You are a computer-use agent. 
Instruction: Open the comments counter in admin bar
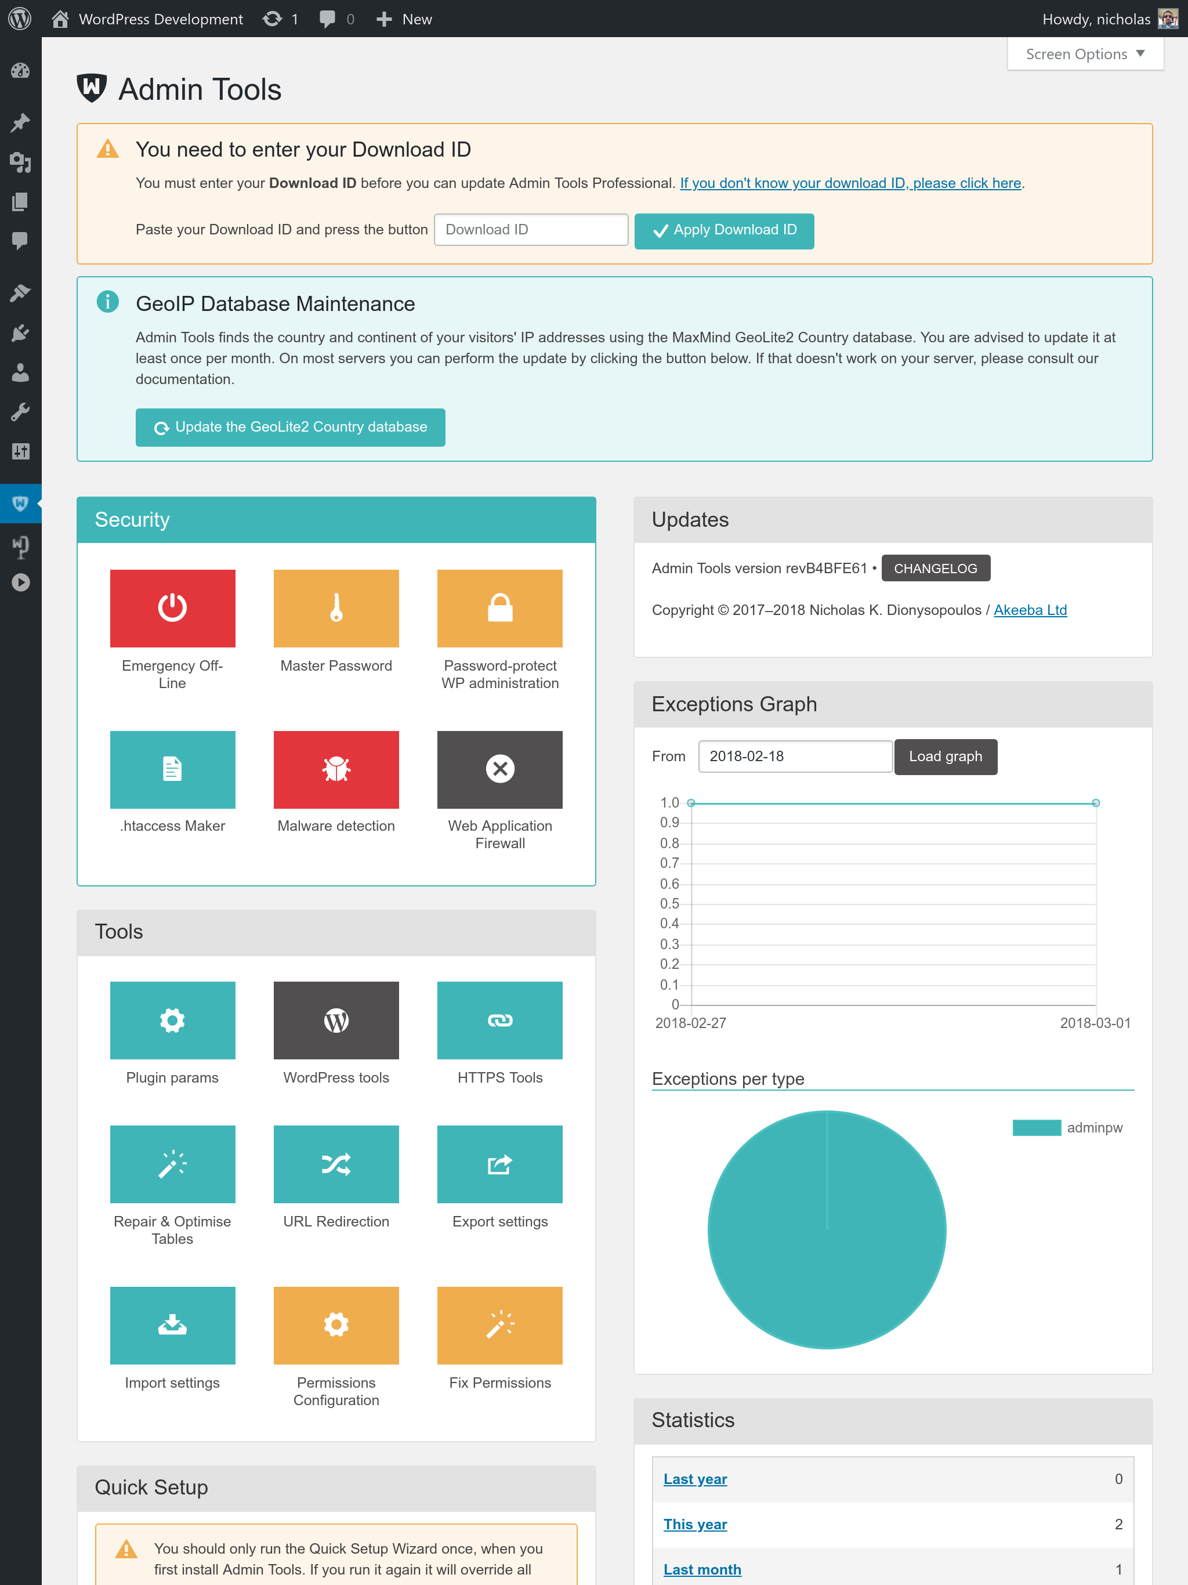337,19
